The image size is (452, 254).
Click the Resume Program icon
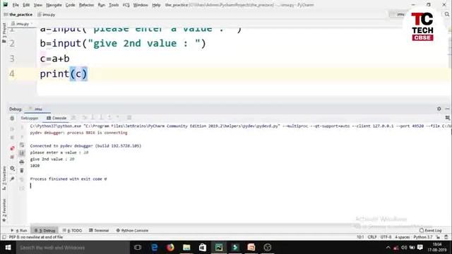click(12, 129)
